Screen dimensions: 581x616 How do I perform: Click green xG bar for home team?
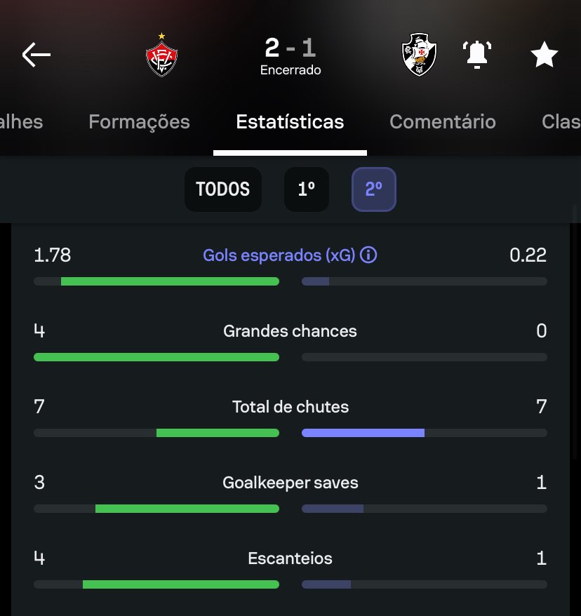click(170, 281)
